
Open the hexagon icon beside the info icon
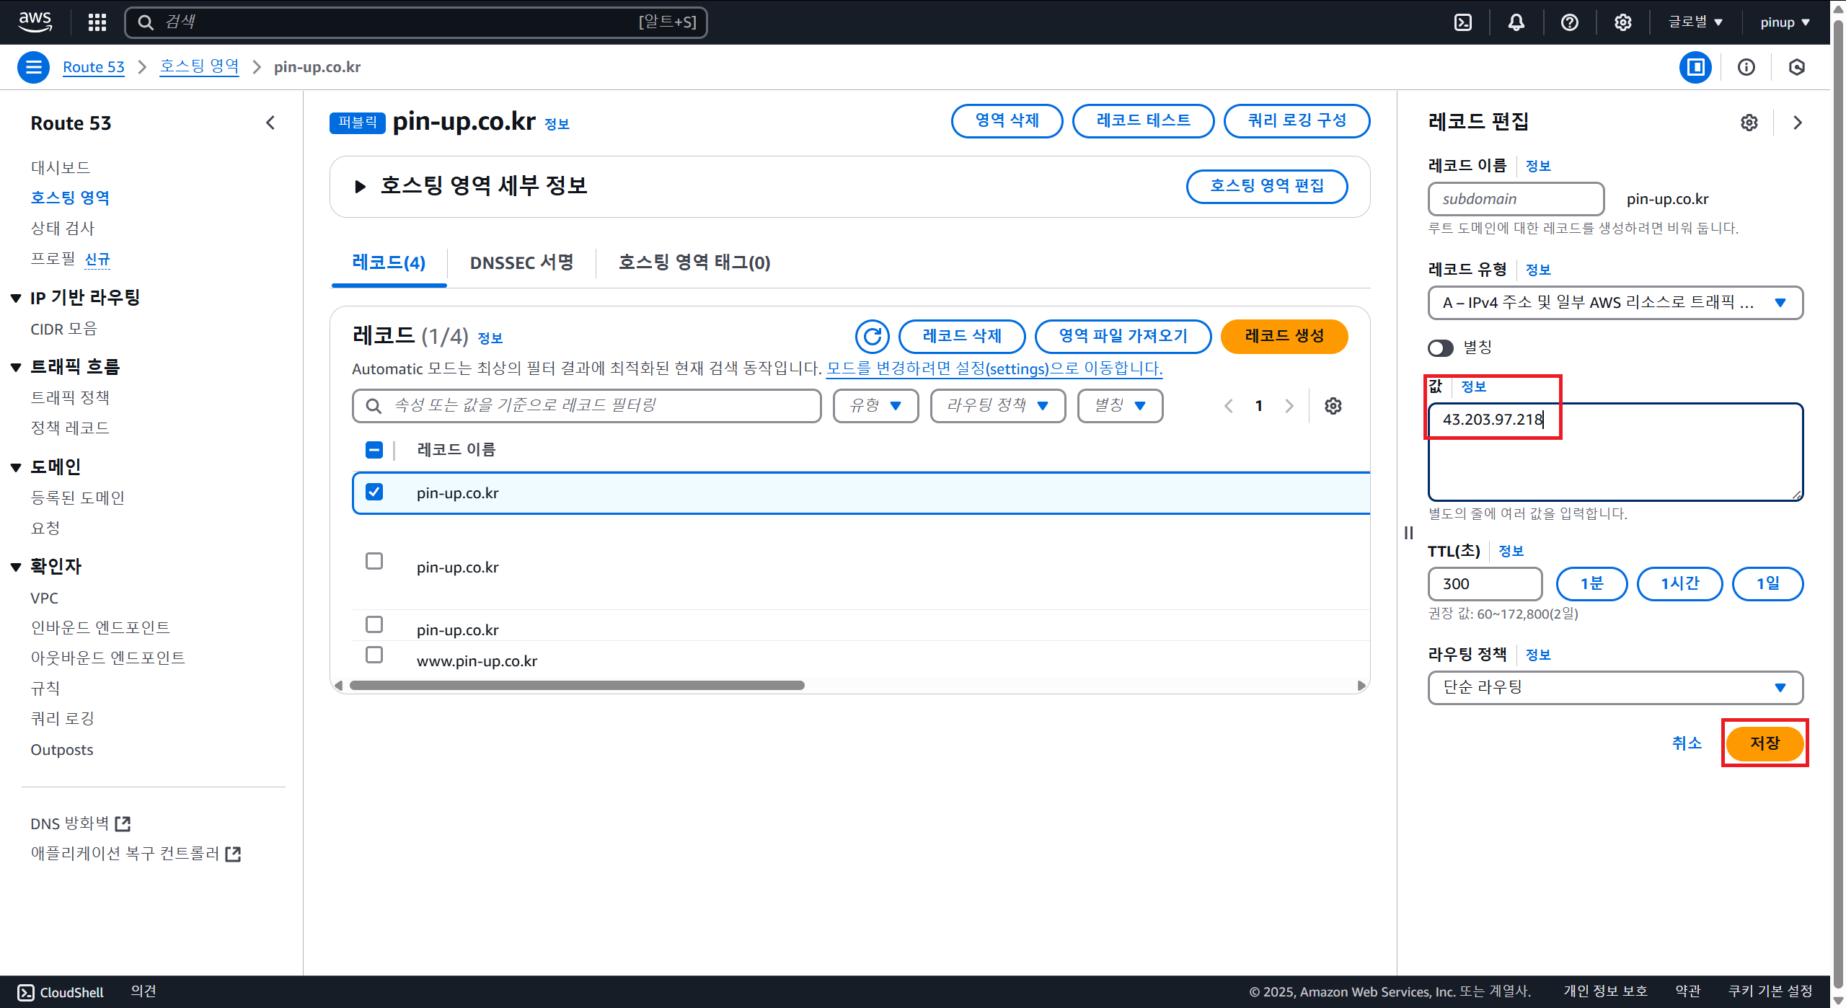(1797, 67)
